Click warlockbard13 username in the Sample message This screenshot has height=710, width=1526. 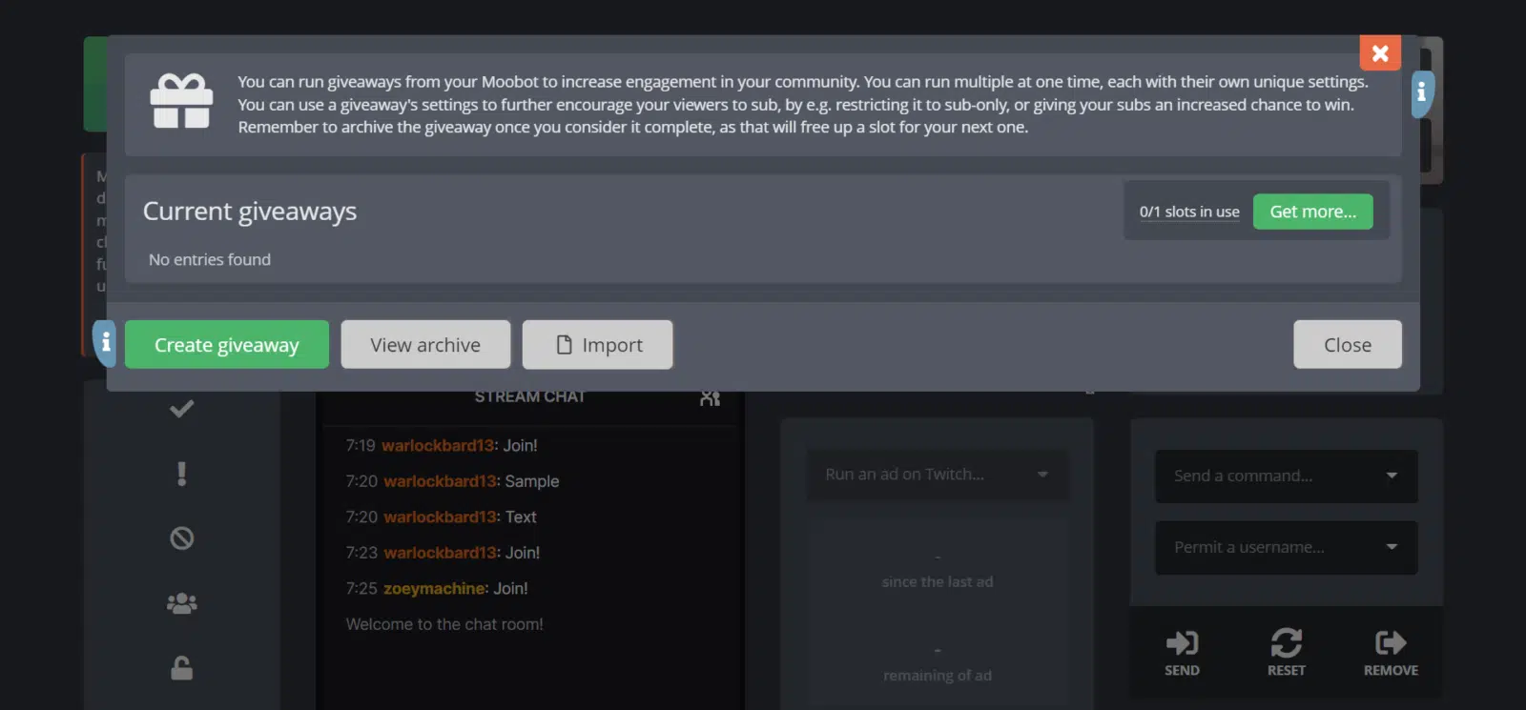click(441, 481)
